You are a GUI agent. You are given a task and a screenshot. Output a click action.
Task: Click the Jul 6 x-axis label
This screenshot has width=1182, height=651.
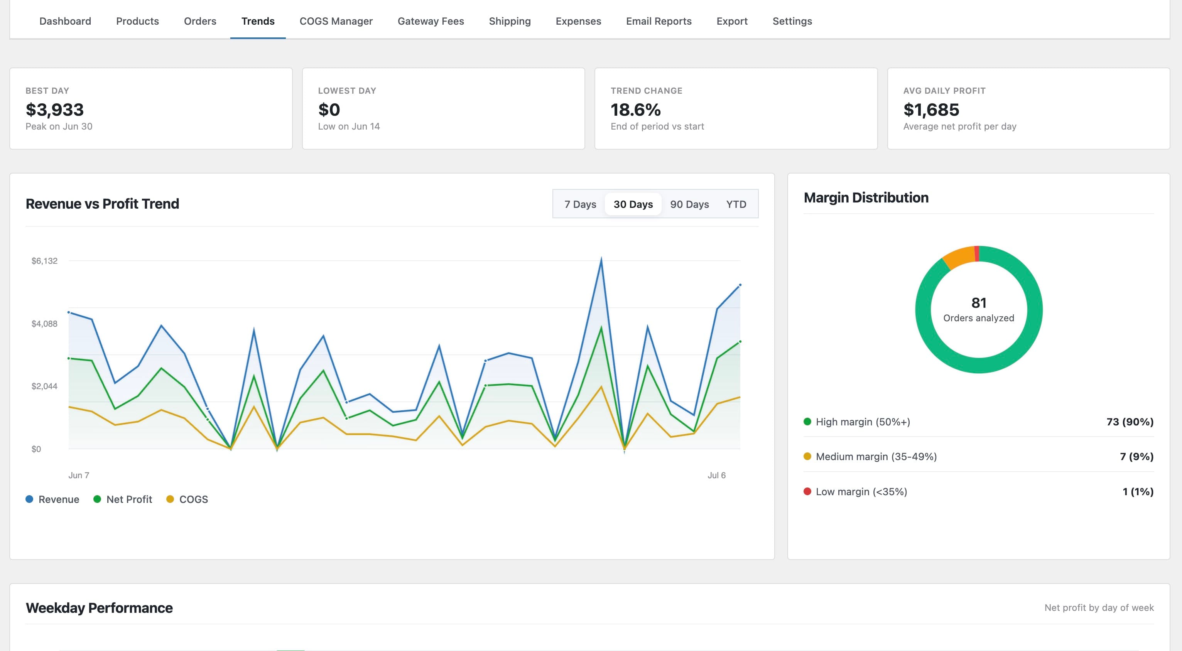click(x=716, y=475)
